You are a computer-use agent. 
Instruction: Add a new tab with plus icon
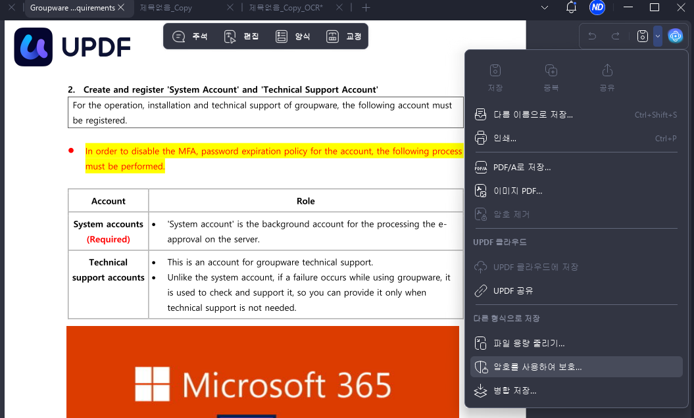pyautogui.click(x=366, y=7)
